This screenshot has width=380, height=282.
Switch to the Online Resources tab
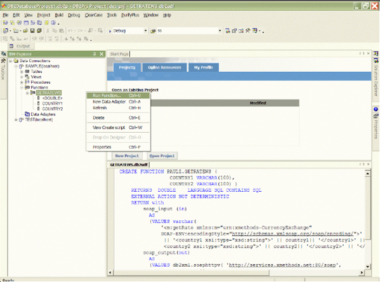(x=164, y=67)
